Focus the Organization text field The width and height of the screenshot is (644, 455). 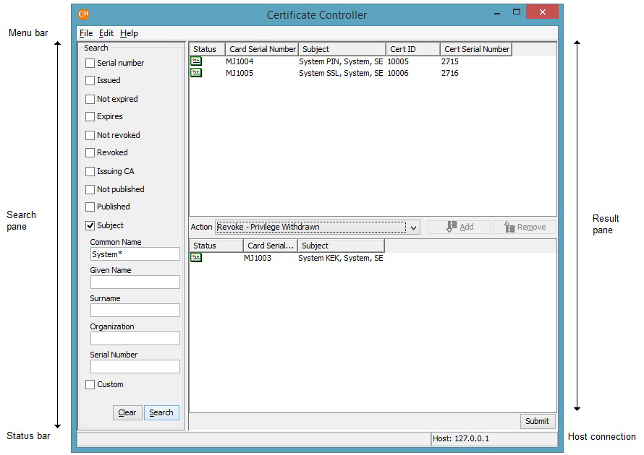(x=135, y=338)
